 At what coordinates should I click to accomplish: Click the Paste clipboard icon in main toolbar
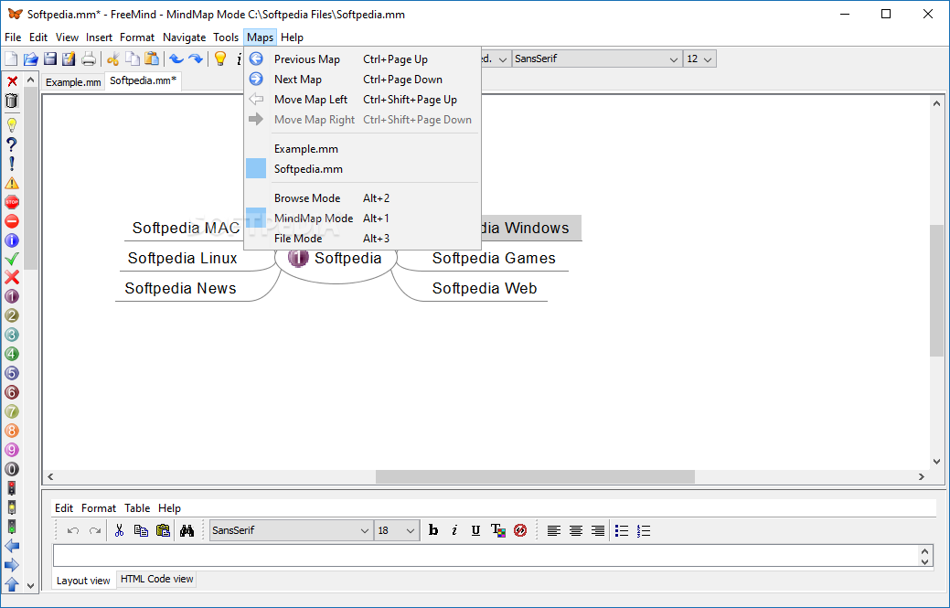152,59
